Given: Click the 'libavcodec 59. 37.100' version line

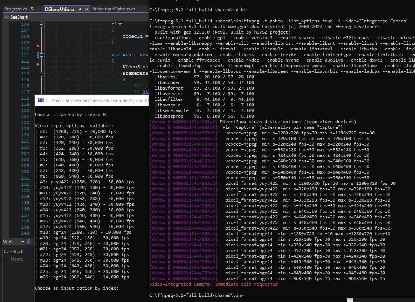Looking at the screenshot, I should (204, 82).
